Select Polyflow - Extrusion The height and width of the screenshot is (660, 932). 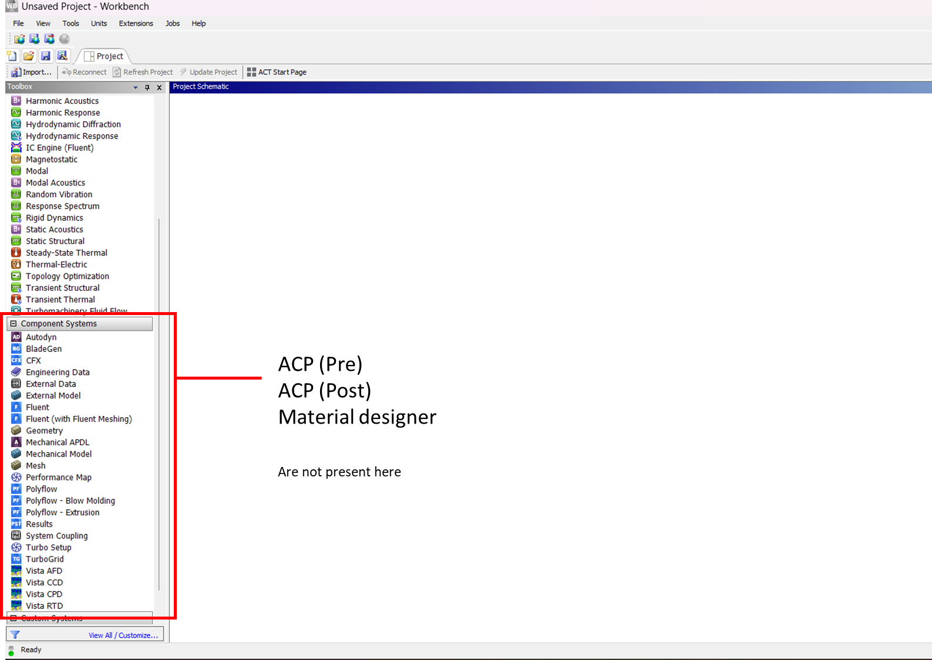pyautogui.click(x=63, y=513)
